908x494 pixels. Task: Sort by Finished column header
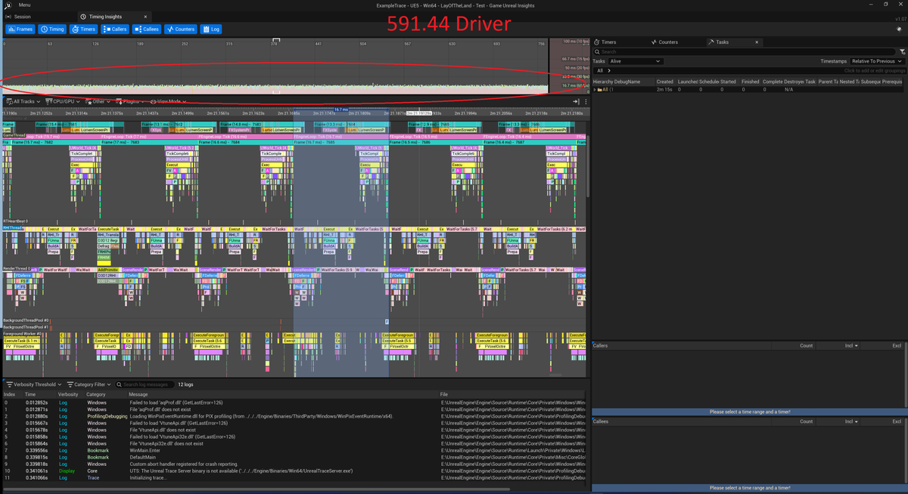pyautogui.click(x=751, y=82)
